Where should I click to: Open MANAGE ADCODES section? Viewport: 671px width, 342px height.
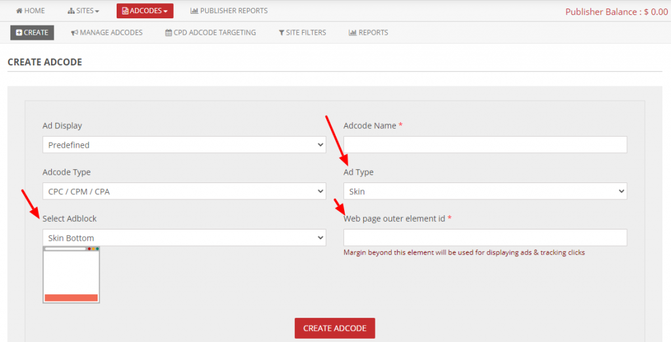click(107, 33)
